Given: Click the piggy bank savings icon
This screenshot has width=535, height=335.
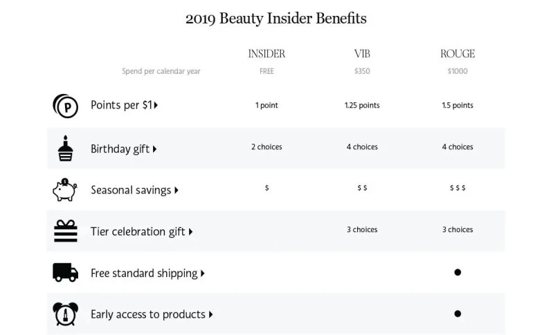Looking at the screenshot, I should 65,190.
